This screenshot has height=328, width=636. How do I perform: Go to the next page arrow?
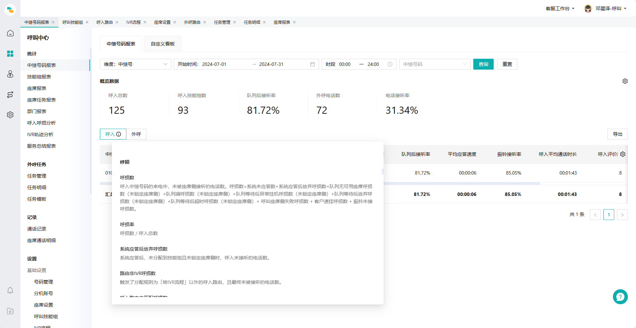point(622,215)
